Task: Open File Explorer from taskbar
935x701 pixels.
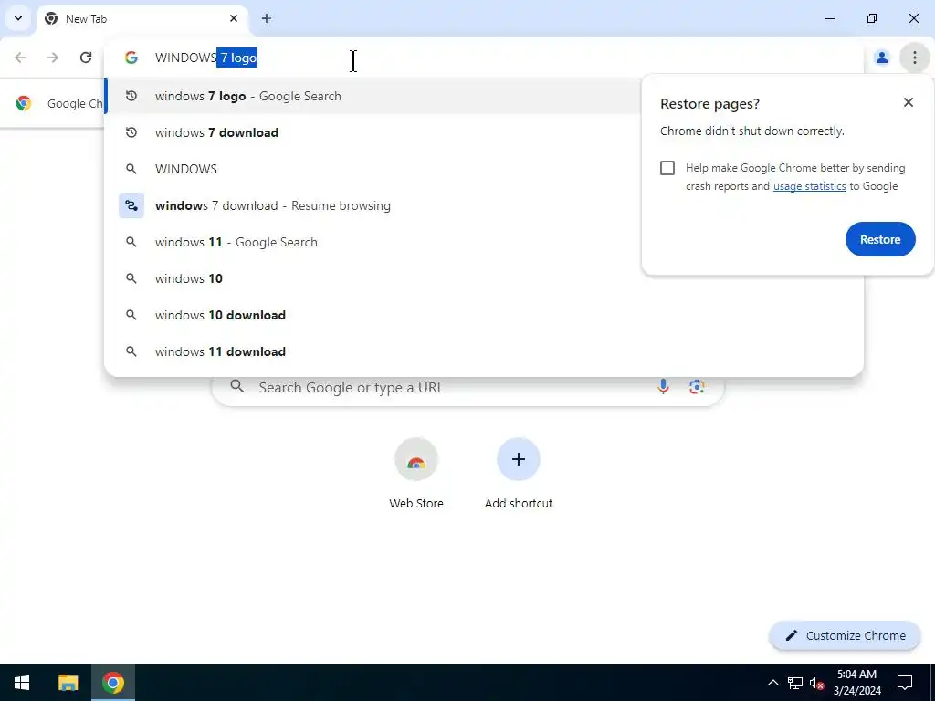Action: [x=68, y=683]
